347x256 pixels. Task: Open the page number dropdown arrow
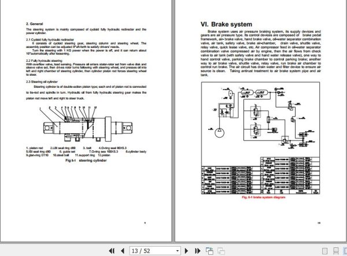point(178,251)
